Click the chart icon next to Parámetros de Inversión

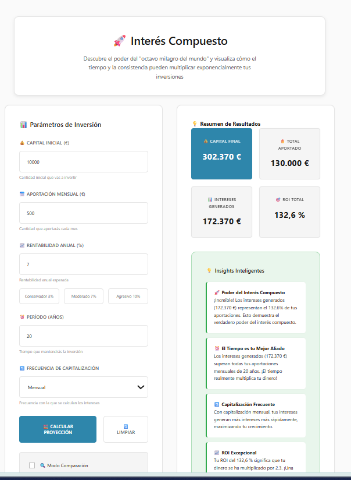pyautogui.click(x=23, y=125)
